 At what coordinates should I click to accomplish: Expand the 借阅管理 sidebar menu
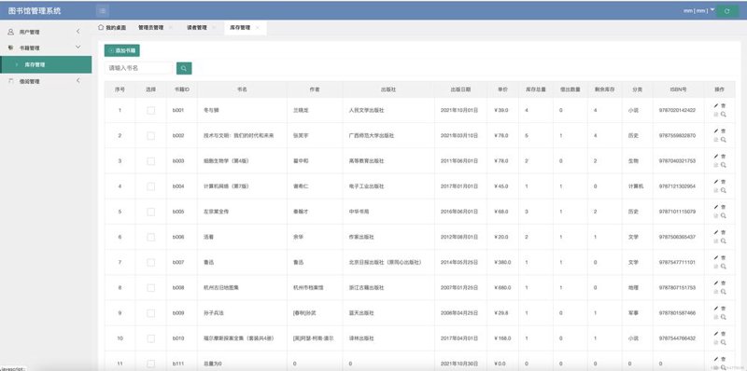pos(46,81)
